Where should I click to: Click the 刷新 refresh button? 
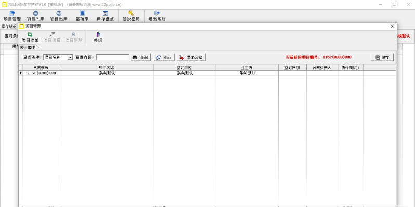coord(164,57)
